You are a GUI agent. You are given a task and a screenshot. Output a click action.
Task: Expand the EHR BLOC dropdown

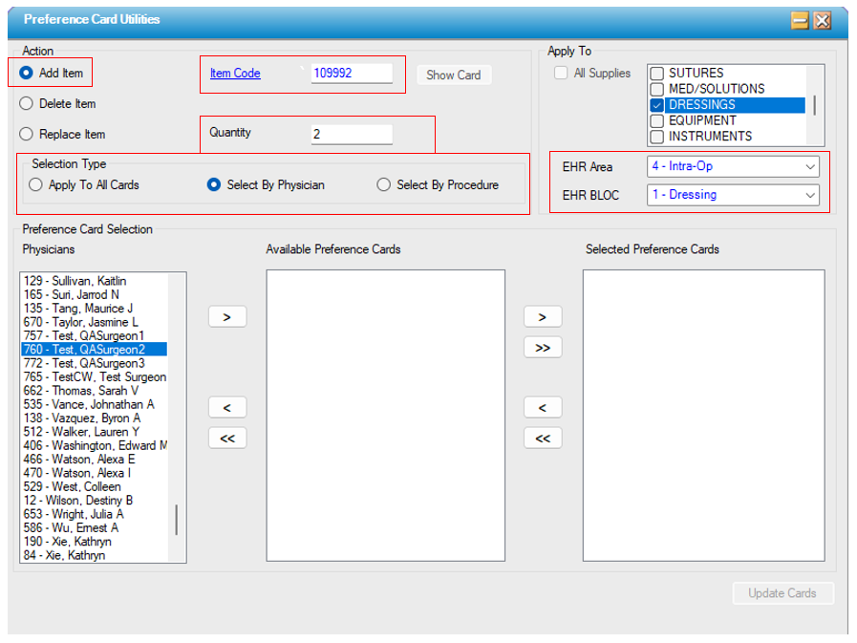pos(732,195)
